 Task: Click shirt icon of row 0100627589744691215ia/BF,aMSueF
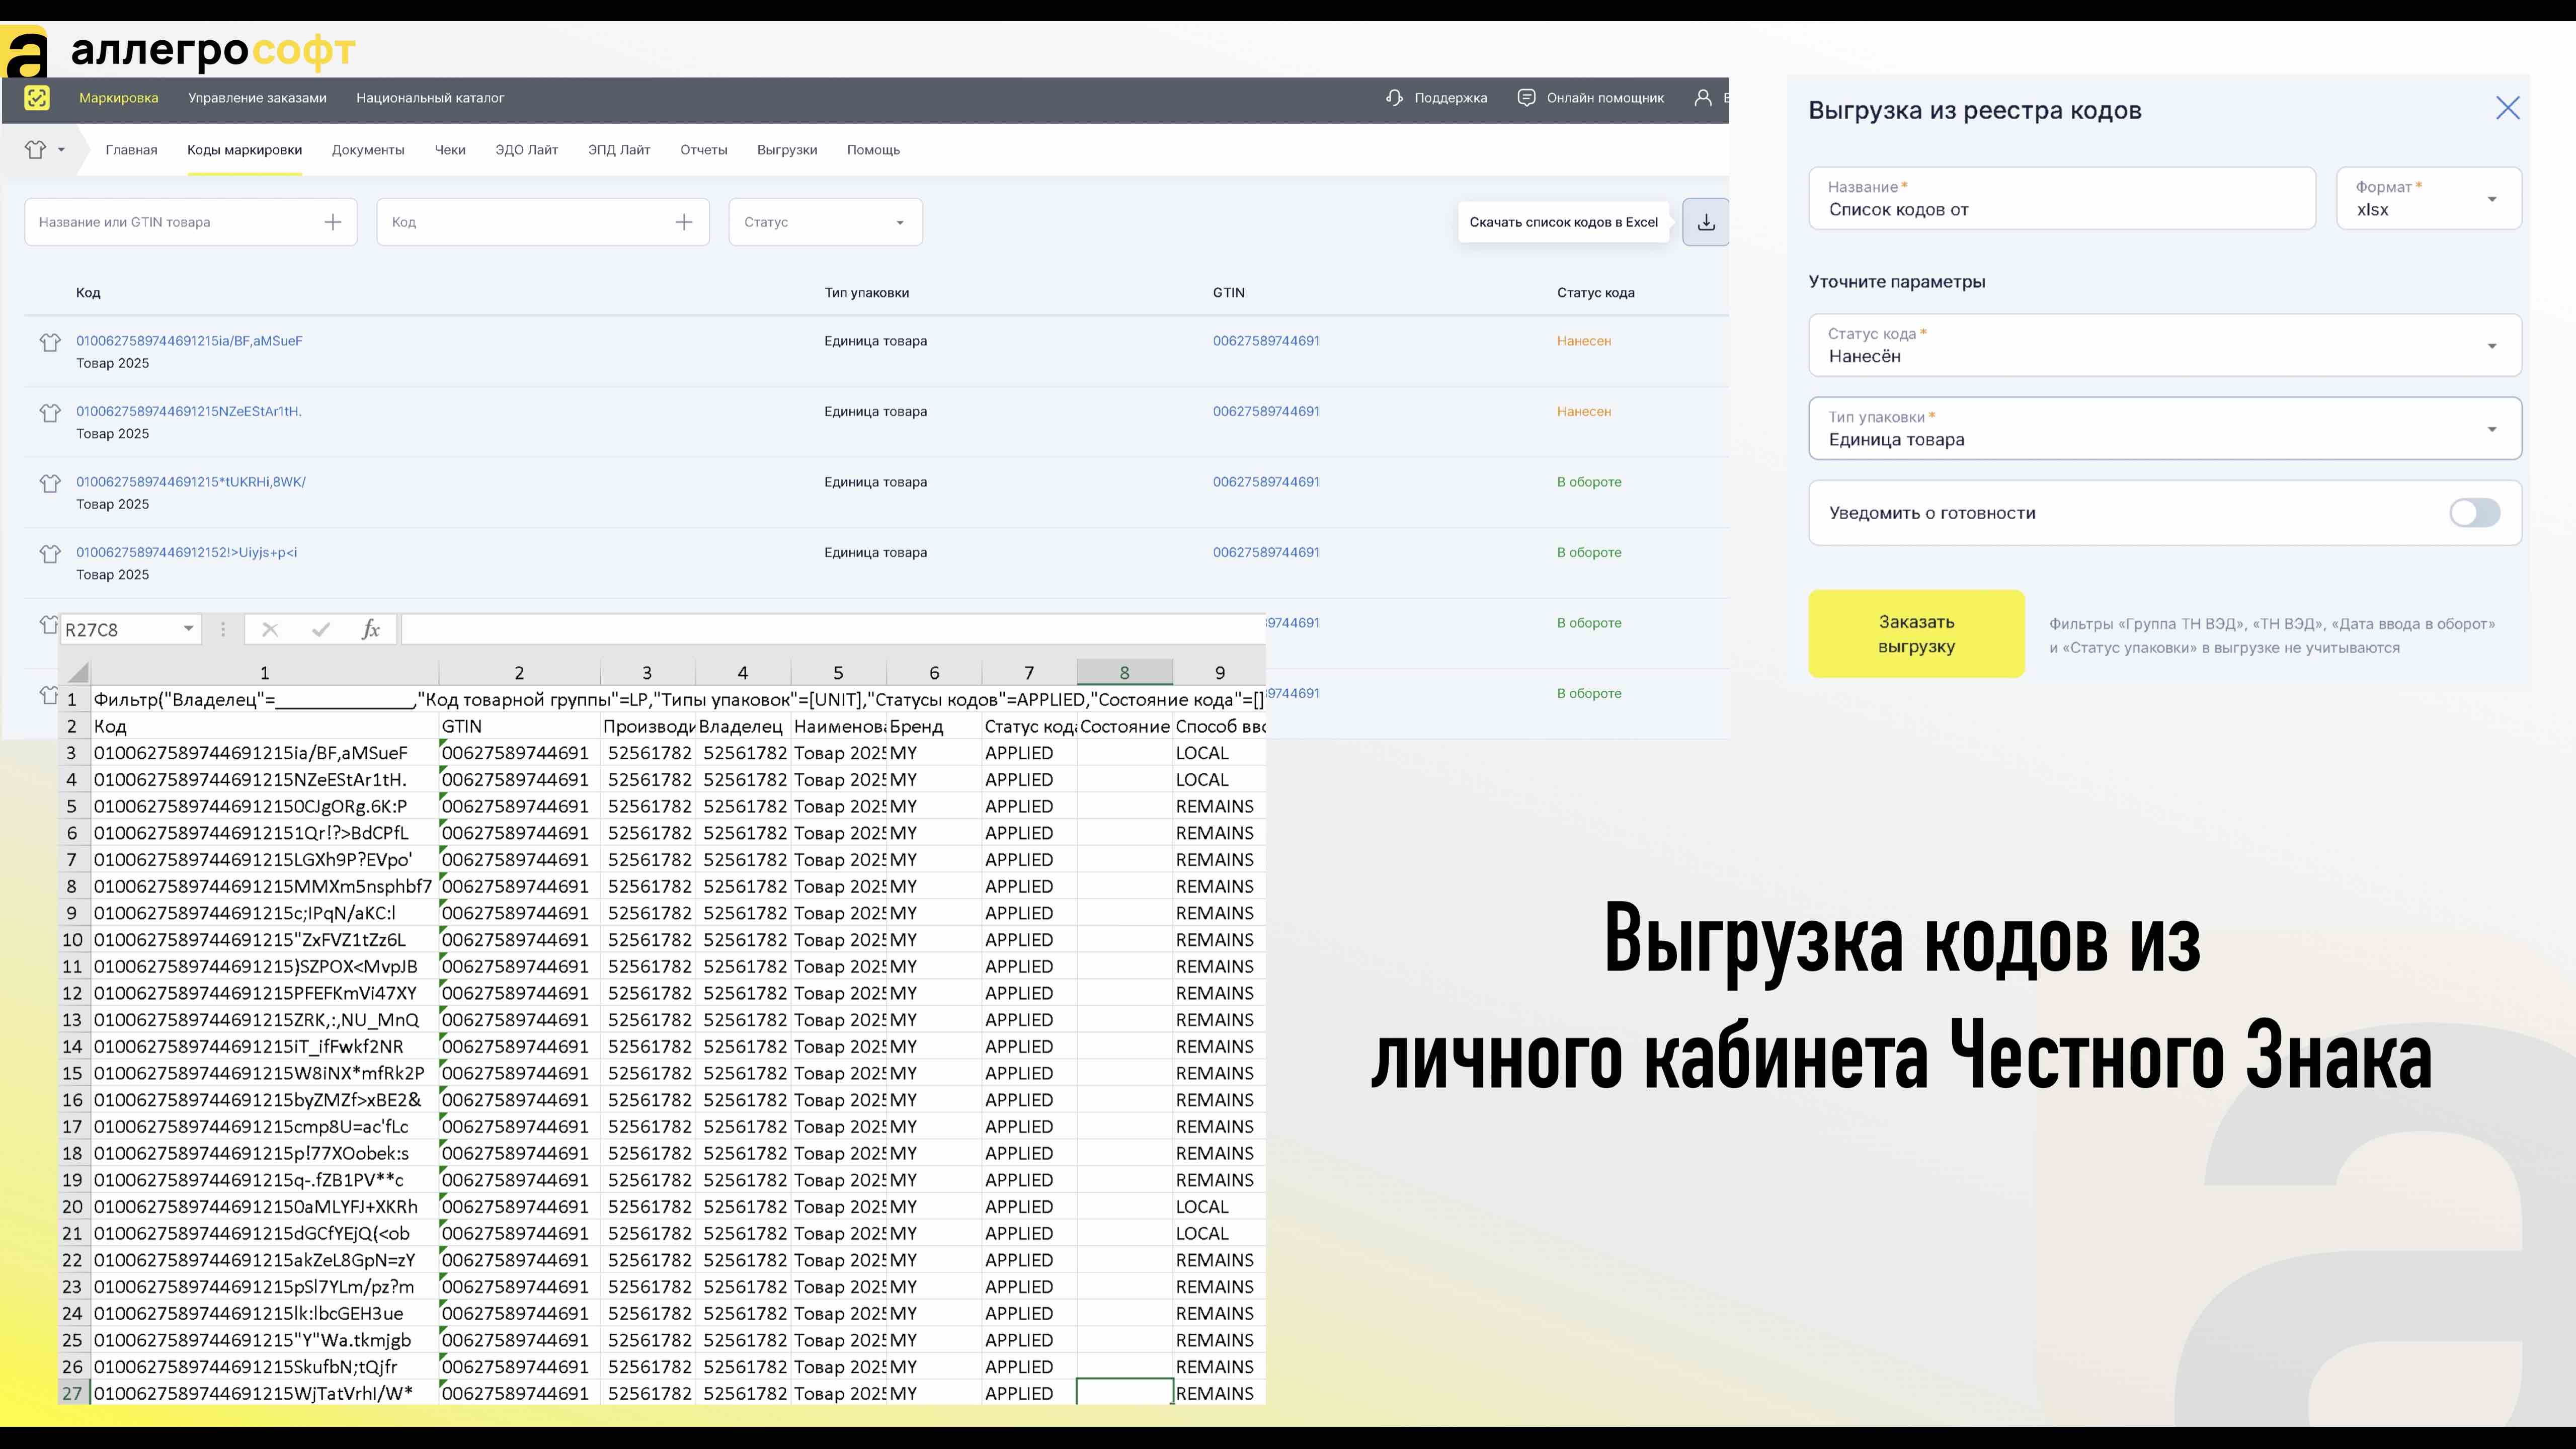[x=50, y=342]
